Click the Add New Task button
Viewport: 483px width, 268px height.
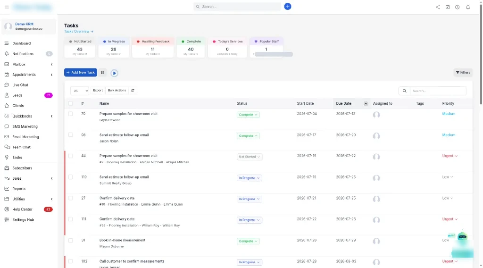[x=81, y=72]
